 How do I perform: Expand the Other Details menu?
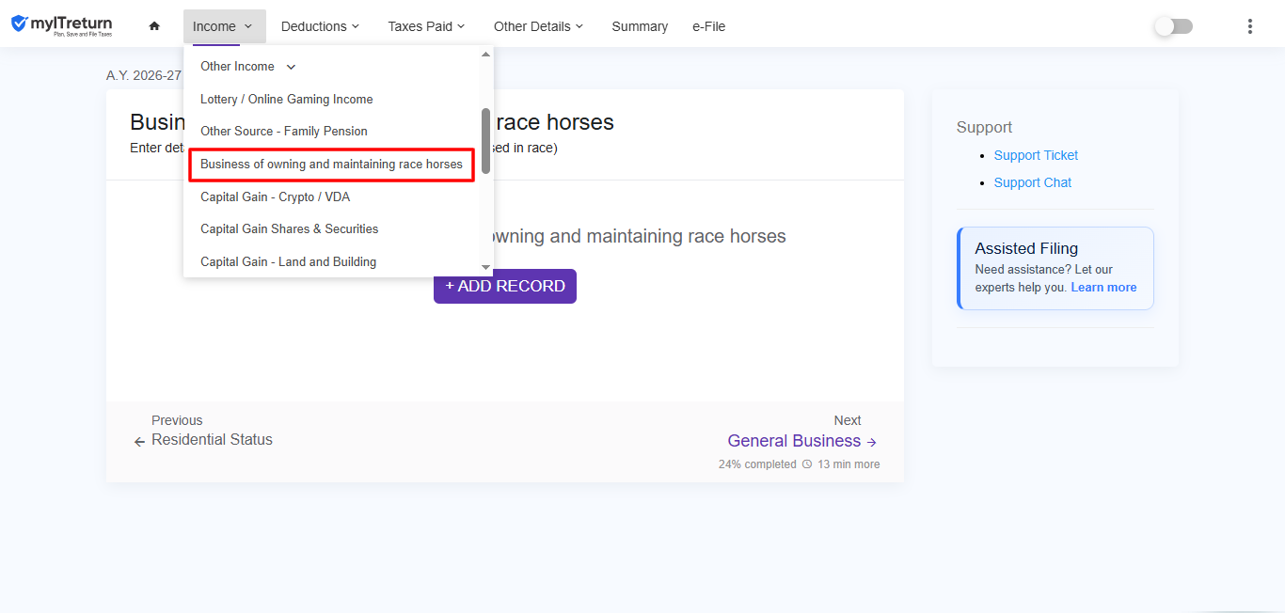pyautogui.click(x=538, y=26)
